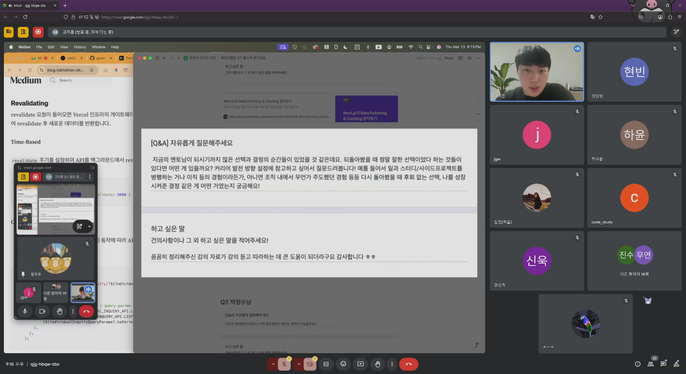686x374 pixels.
Task: Select the Meet qjg-hbqw-zbx browser tab
Action: click(x=30, y=5)
